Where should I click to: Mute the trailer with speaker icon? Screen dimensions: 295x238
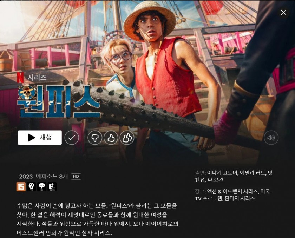[x=271, y=138]
